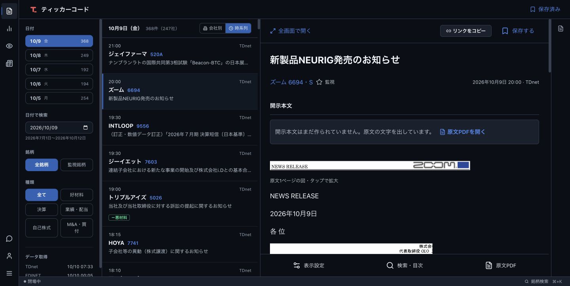Click 保存する bookmark button

518,31
